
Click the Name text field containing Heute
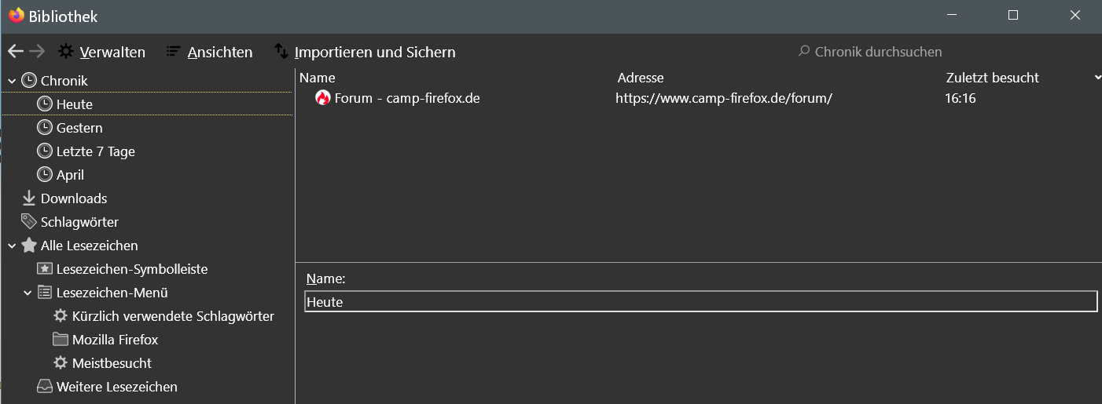[x=700, y=301]
